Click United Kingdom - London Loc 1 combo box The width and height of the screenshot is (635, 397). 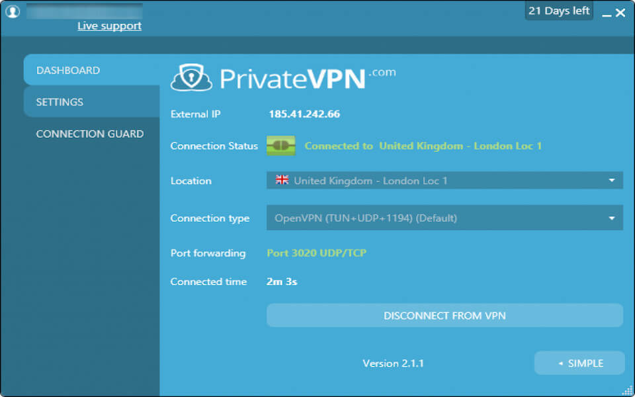[444, 180]
